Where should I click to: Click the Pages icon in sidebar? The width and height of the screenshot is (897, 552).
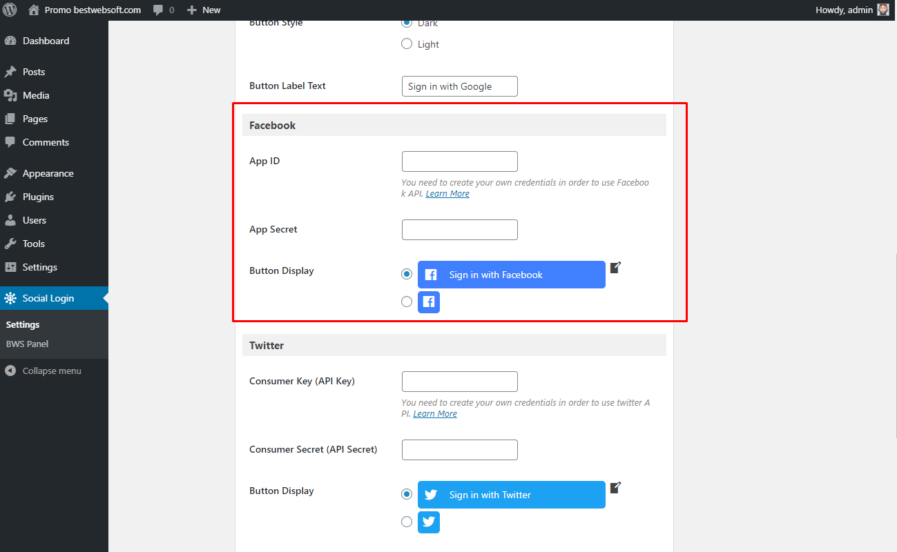click(10, 119)
